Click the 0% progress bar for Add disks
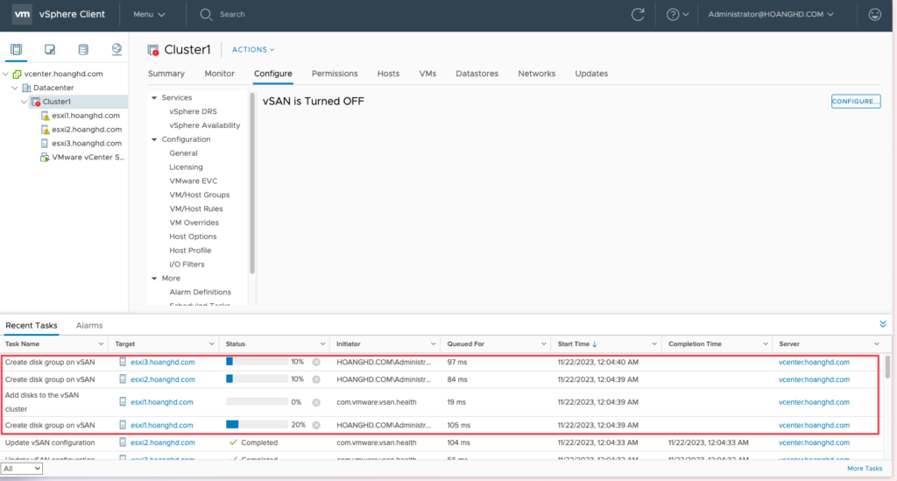897x481 pixels. click(257, 402)
